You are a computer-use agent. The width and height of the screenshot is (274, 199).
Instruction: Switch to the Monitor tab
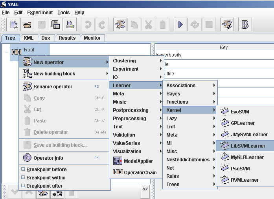[92, 38]
